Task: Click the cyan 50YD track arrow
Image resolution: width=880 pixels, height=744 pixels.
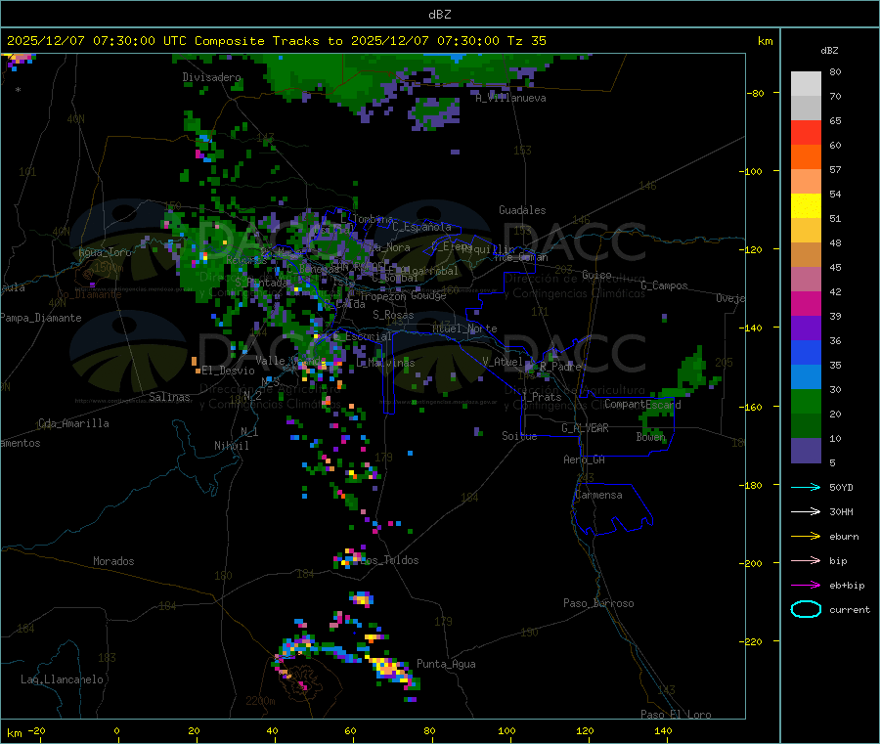Action: 806,487
